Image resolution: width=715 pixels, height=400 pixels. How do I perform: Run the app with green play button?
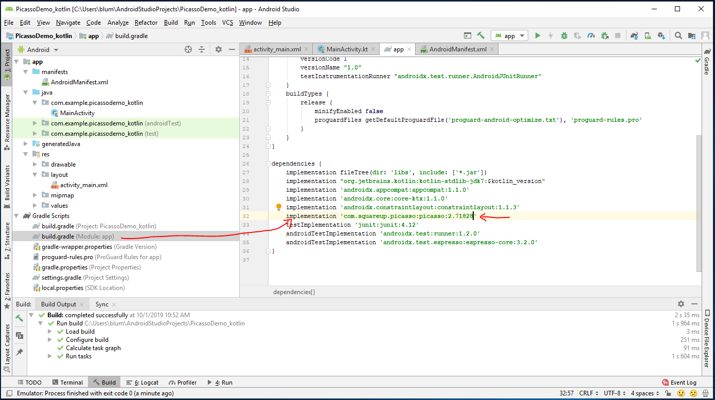point(538,35)
